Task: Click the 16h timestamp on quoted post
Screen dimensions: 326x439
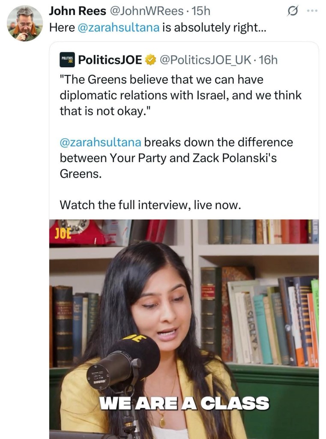Action: point(268,60)
